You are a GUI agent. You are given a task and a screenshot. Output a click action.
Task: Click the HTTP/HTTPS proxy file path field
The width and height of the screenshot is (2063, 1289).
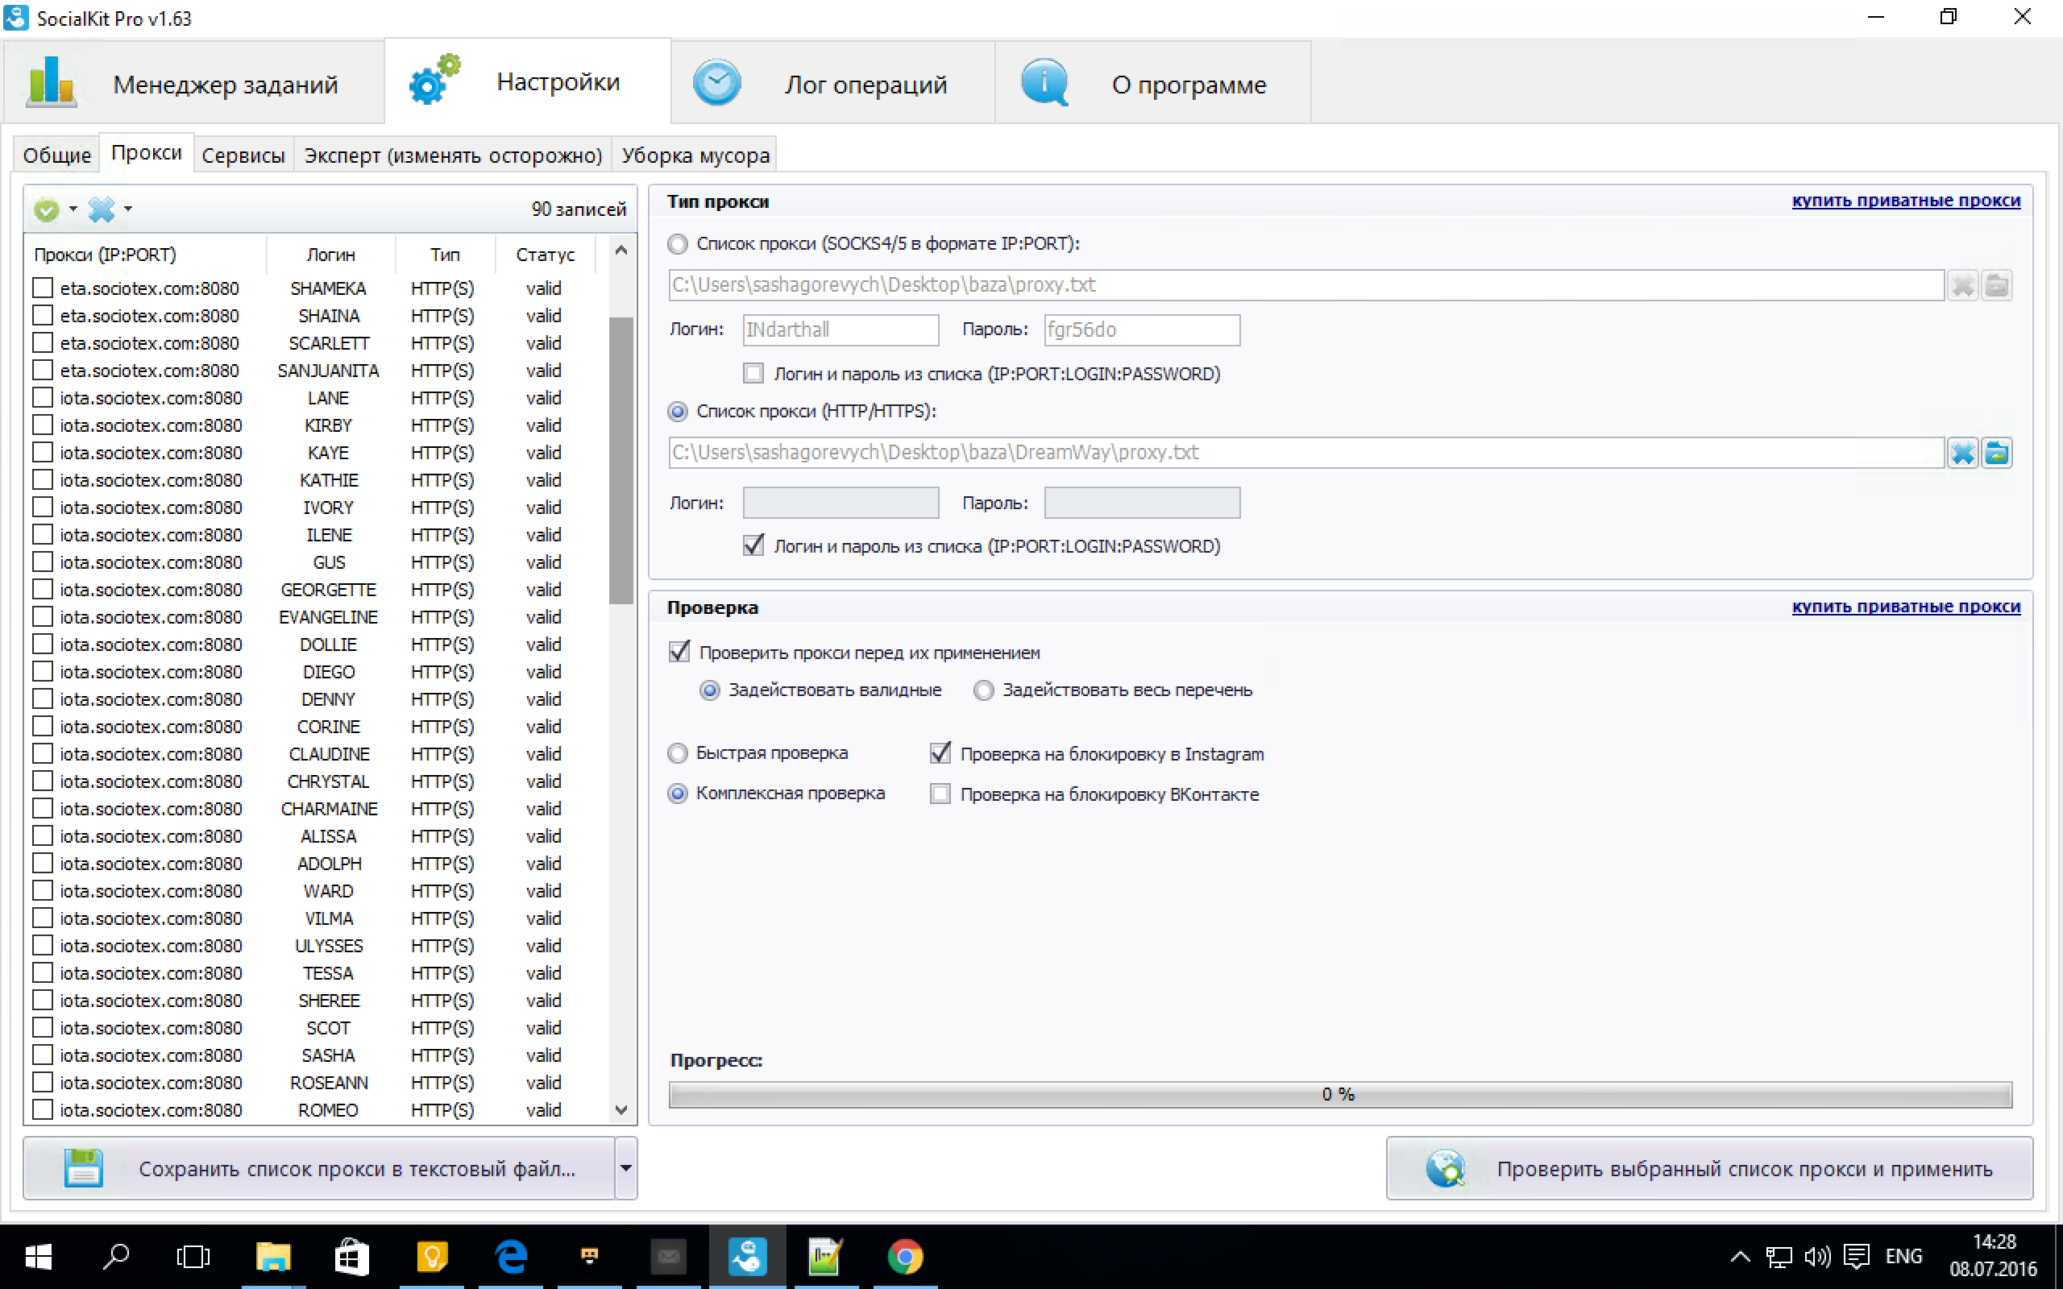click(1306, 453)
